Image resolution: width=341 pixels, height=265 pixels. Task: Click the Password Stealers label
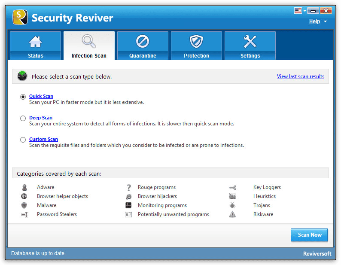point(57,214)
